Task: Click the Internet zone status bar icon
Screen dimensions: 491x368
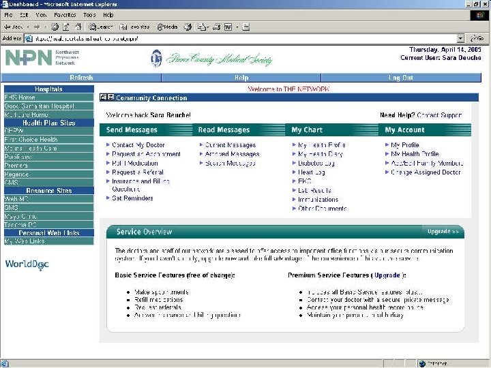Action: (x=422, y=364)
